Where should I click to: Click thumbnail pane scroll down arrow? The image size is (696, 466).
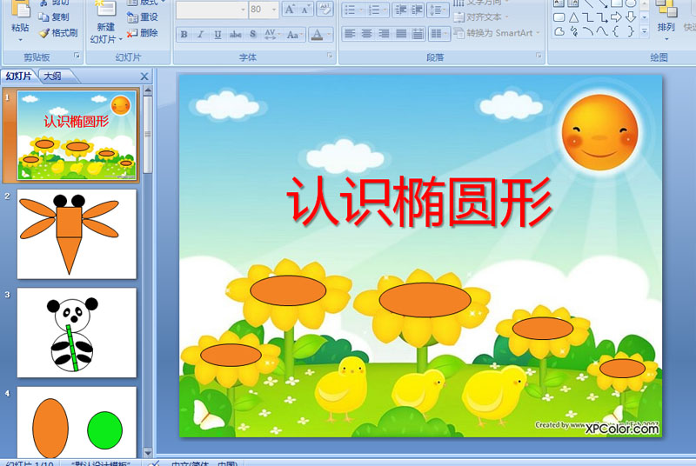point(148,453)
